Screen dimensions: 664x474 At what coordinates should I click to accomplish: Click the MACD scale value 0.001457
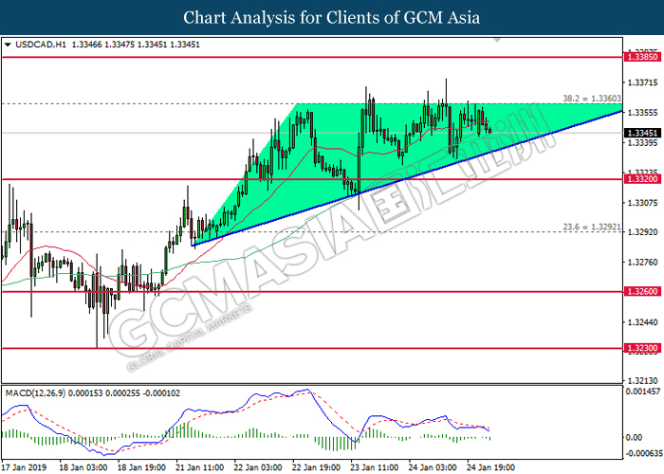(643, 392)
